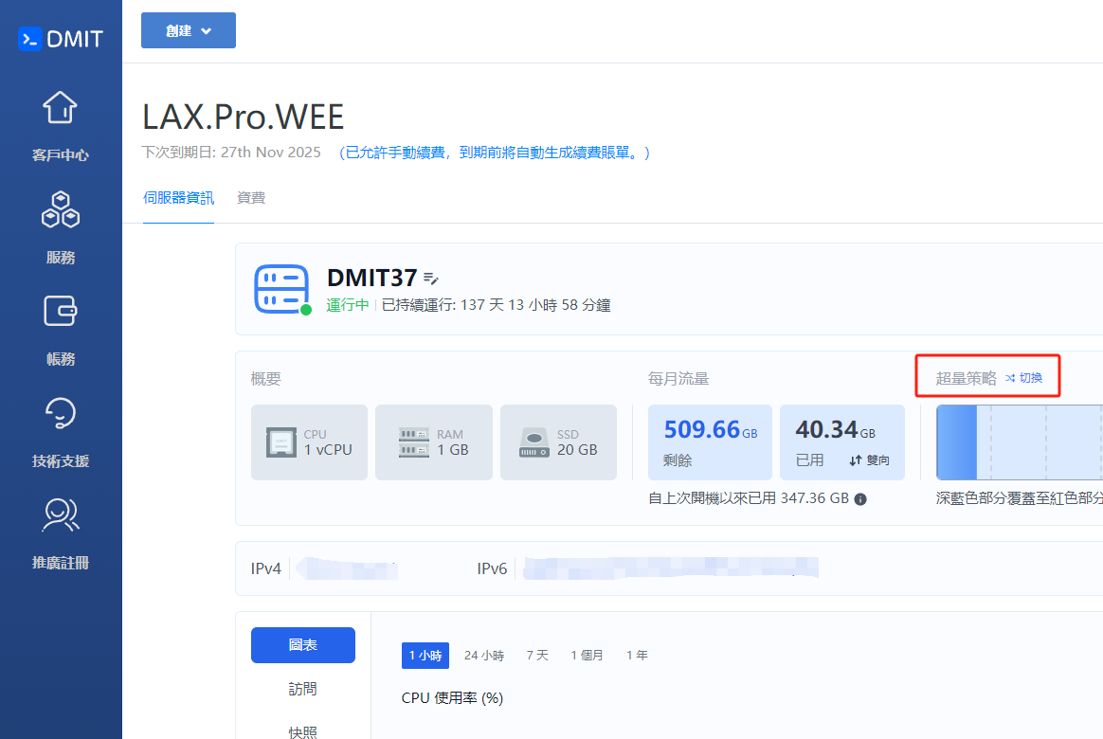Select the 伺服器資訊 tab
The height and width of the screenshot is (739, 1103).
[x=178, y=198]
